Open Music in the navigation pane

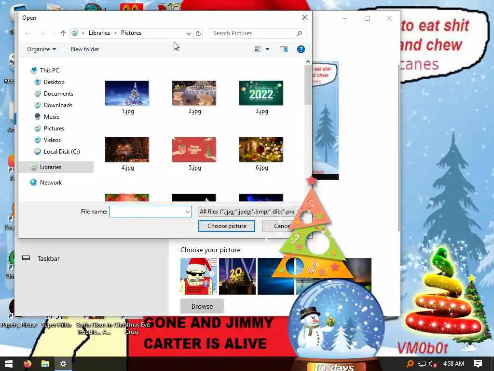coord(51,117)
